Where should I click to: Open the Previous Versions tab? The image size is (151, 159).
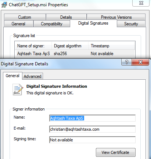pos(116,17)
